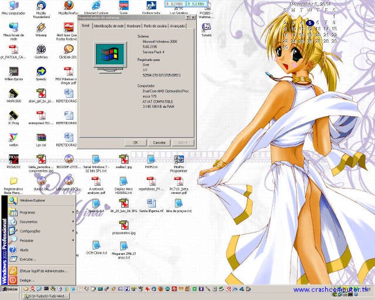Screen dimensions: 375x300
Task: Select day 5 in the desktop calendar
Action: coord(310,23)
